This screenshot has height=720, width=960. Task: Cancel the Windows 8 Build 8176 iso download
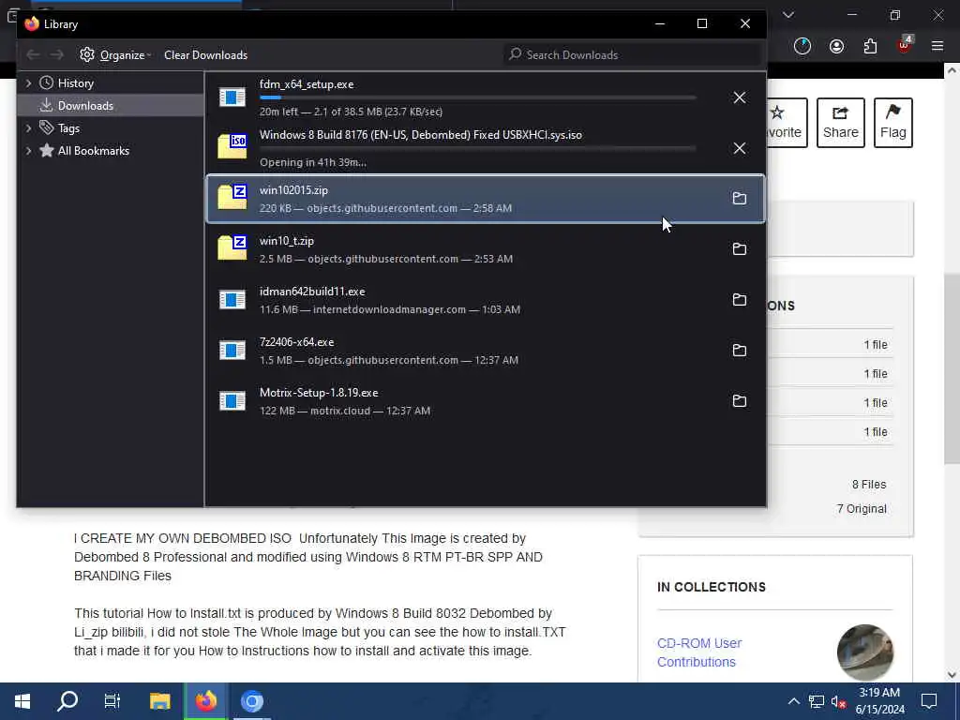pos(740,149)
